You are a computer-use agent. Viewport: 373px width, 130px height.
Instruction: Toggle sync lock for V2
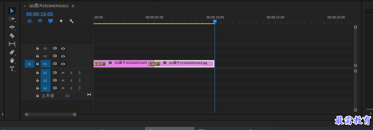[x=55, y=56]
